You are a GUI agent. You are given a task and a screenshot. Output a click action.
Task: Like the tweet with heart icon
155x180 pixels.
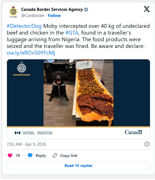click(10, 155)
